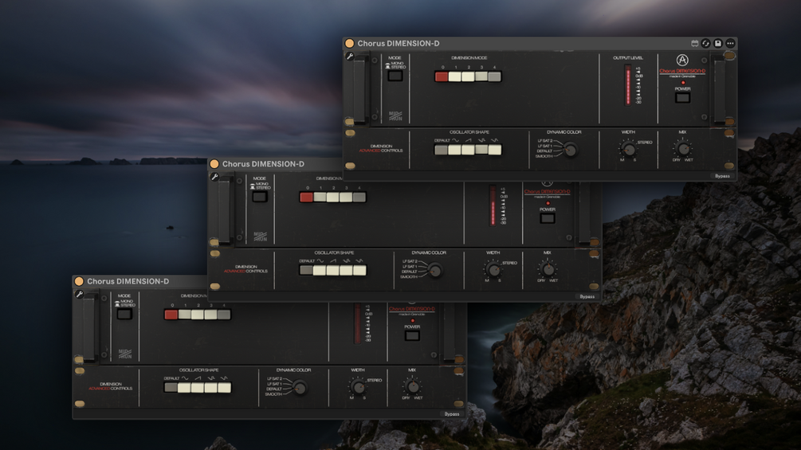Click Dynamic Color knob in bottom window
The width and height of the screenshot is (801, 450).
point(300,387)
